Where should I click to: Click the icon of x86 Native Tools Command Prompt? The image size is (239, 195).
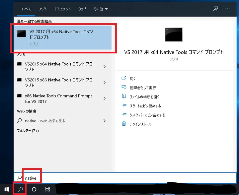pyautogui.click(x=19, y=96)
